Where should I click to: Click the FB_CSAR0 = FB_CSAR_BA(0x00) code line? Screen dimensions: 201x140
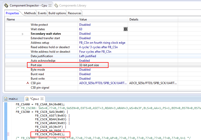pos(40,104)
